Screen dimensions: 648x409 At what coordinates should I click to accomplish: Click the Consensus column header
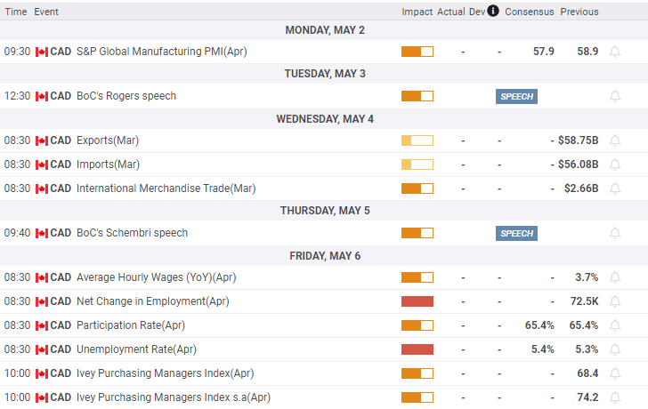click(x=529, y=12)
